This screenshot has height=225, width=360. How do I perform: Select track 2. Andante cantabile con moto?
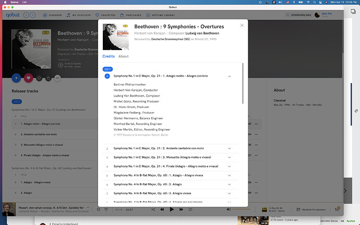[x=39, y=135]
